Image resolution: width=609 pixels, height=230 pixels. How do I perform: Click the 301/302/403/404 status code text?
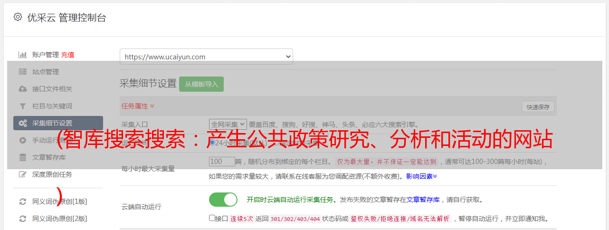click(x=295, y=219)
